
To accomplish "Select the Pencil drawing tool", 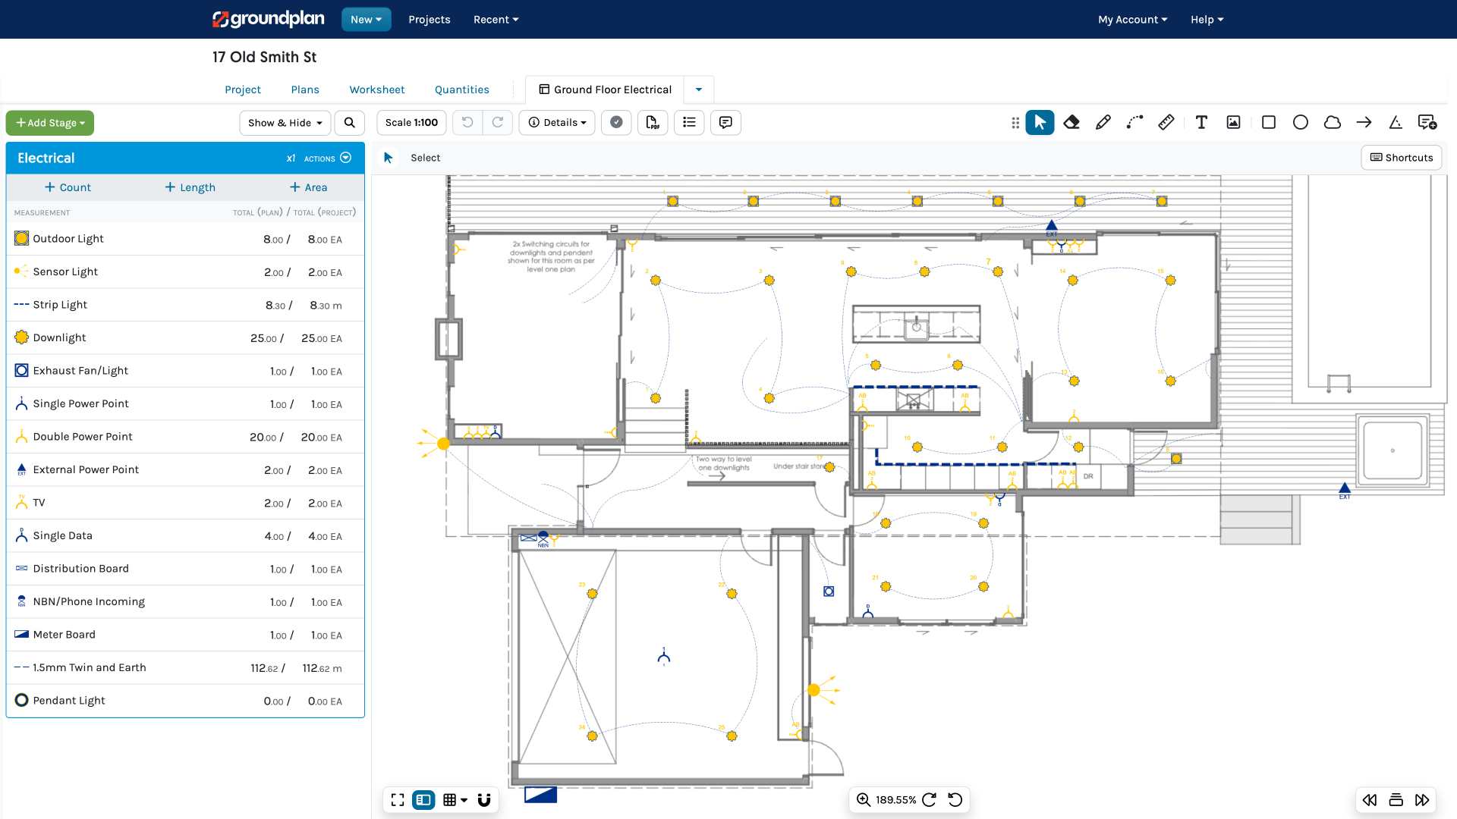I will click(x=1103, y=122).
